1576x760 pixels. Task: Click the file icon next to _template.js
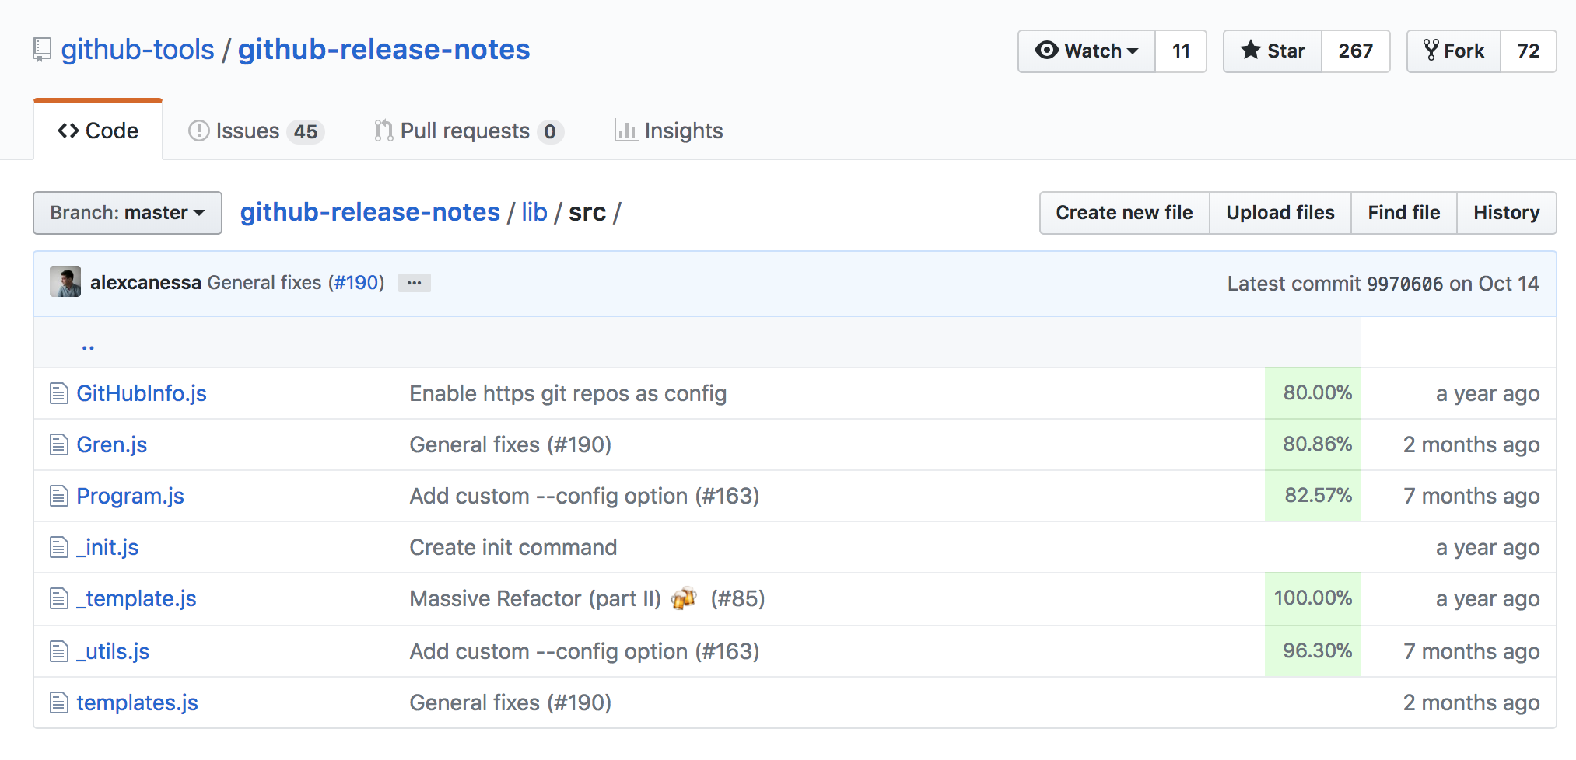pyautogui.click(x=59, y=598)
